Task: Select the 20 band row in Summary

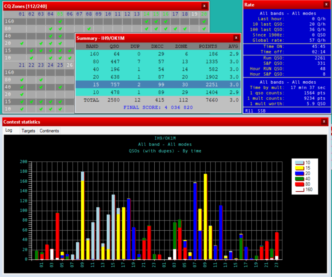Action: [x=158, y=77]
